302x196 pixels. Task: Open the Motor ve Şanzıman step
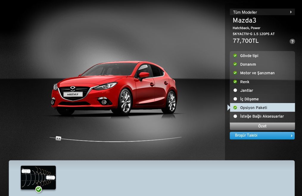[257, 73]
